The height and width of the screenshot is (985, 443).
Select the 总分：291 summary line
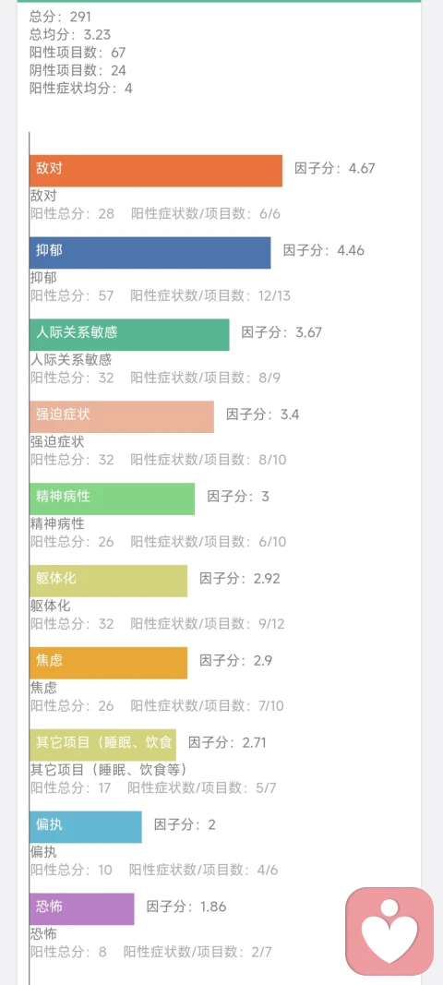pyautogui.click(x=60, y=18)
